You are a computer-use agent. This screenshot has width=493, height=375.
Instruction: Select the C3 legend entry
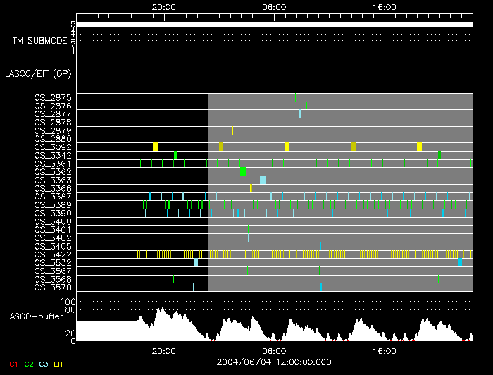pyautogui.click(x=43, y=363)
